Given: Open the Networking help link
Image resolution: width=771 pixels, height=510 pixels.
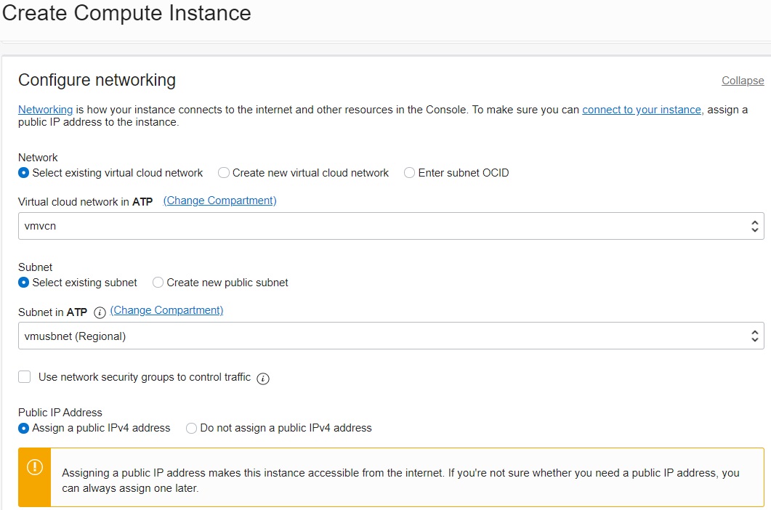Looking at the screenshot, I should (x=45, y=110).
